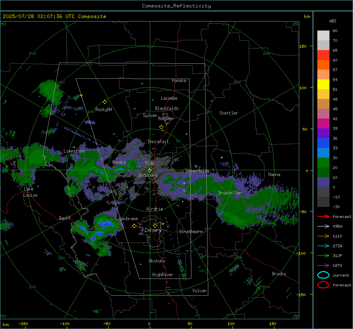353x329 pixels.
Task: Click the yellow diamond marker above Didsbury
Action: (149, 171)
